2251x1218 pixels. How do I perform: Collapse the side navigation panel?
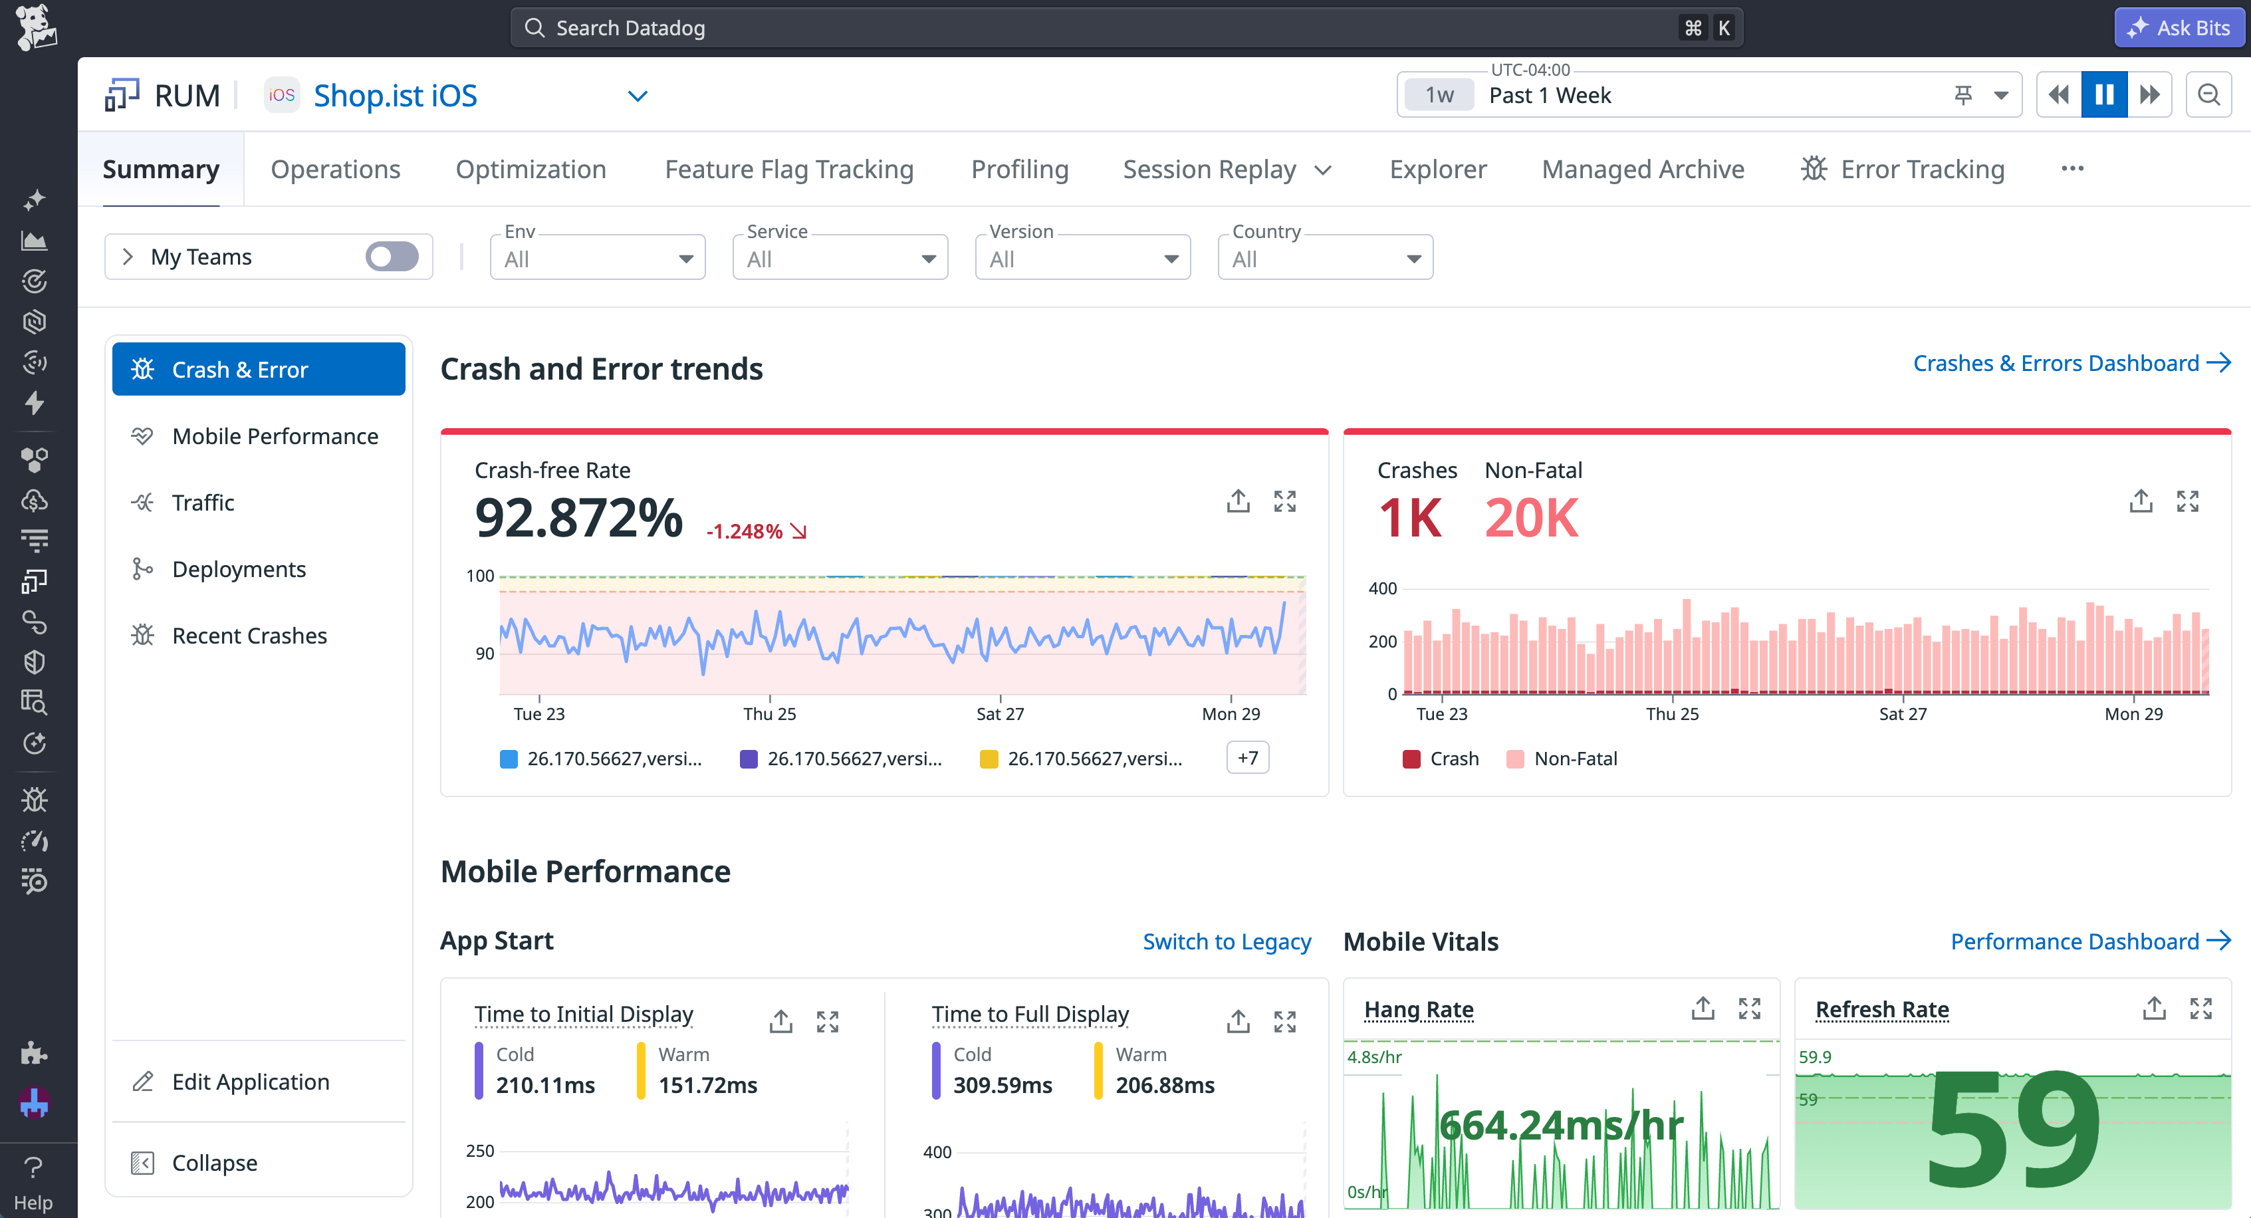point(259,1163)
